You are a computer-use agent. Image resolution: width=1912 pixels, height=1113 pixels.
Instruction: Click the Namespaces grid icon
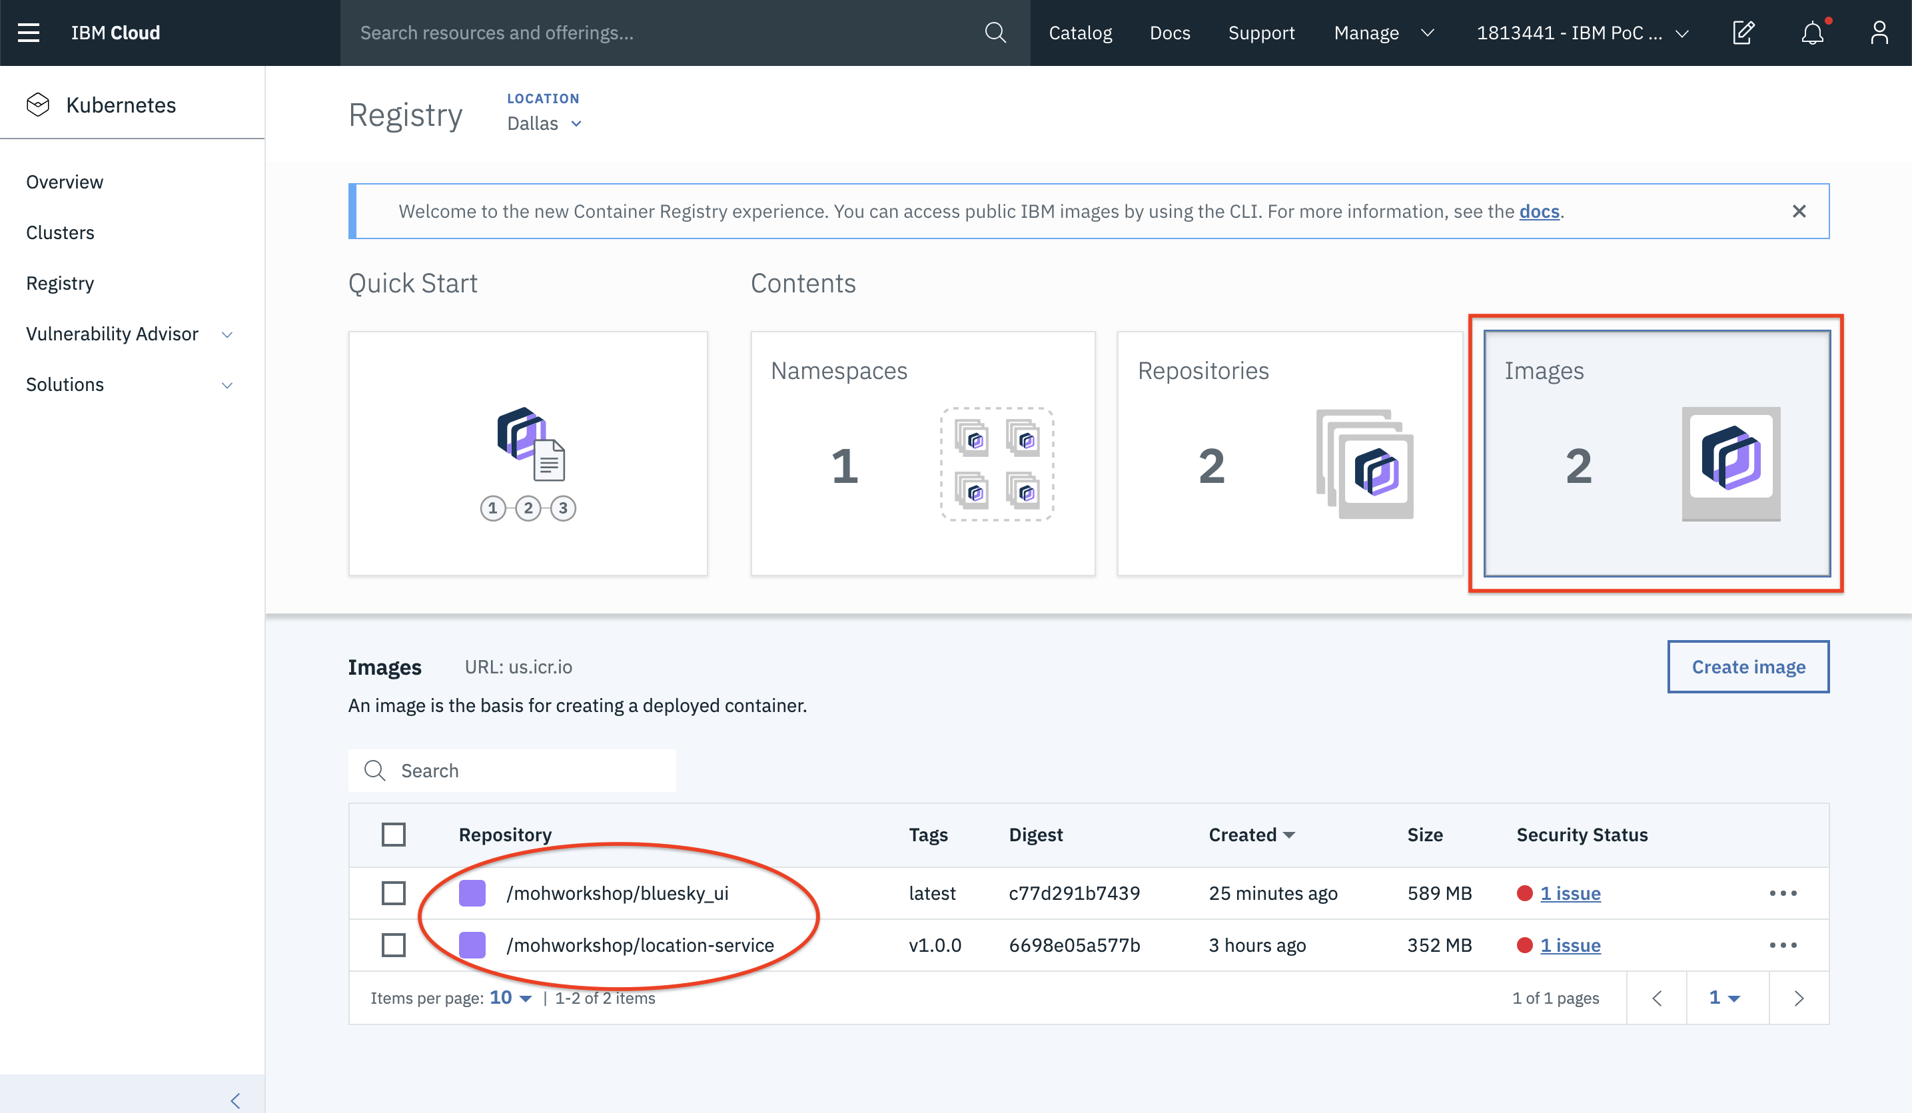997,464
